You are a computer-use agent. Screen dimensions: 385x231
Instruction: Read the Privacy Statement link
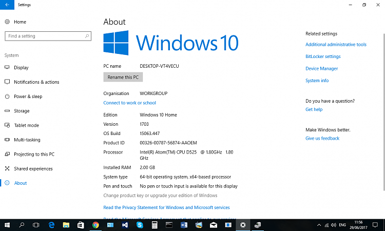point(166,207)
